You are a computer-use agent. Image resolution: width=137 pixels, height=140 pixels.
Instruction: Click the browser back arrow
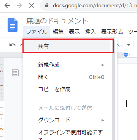7,5
